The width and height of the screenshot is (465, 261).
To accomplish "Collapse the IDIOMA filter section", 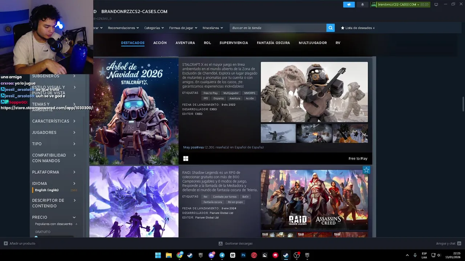I will [54, 183].
